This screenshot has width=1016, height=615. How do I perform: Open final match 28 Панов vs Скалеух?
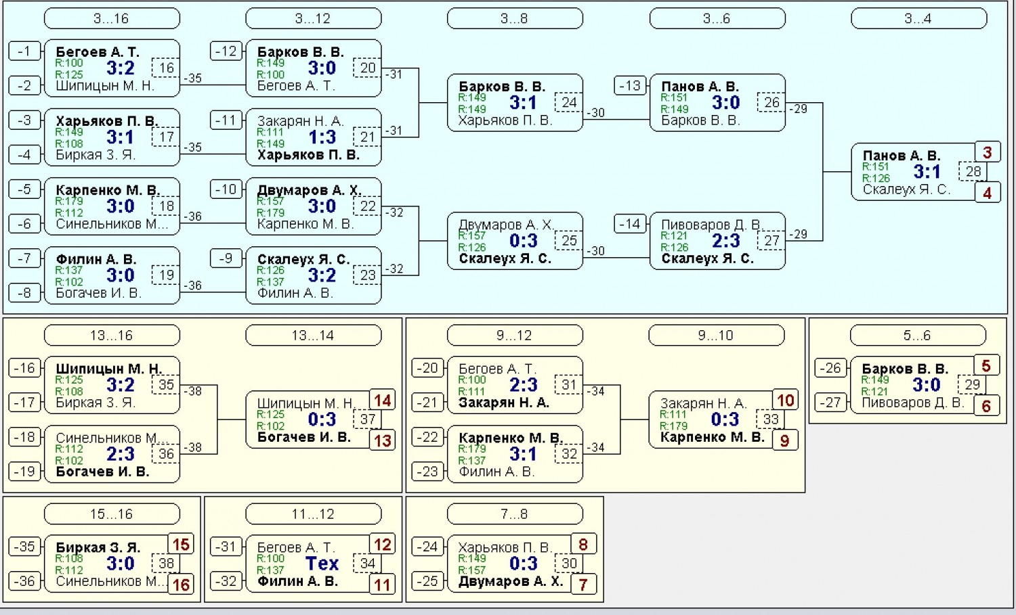pos(918,172)
